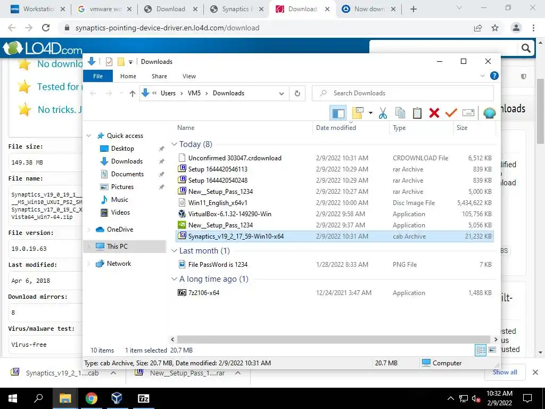Open 7-Zip from the taskbar
The width and height of the screenshot is (545, 409).
tap(143, 398)
